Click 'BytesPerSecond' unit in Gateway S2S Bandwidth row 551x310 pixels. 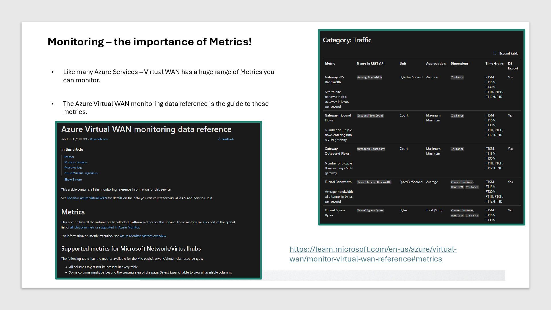point(411,77)
